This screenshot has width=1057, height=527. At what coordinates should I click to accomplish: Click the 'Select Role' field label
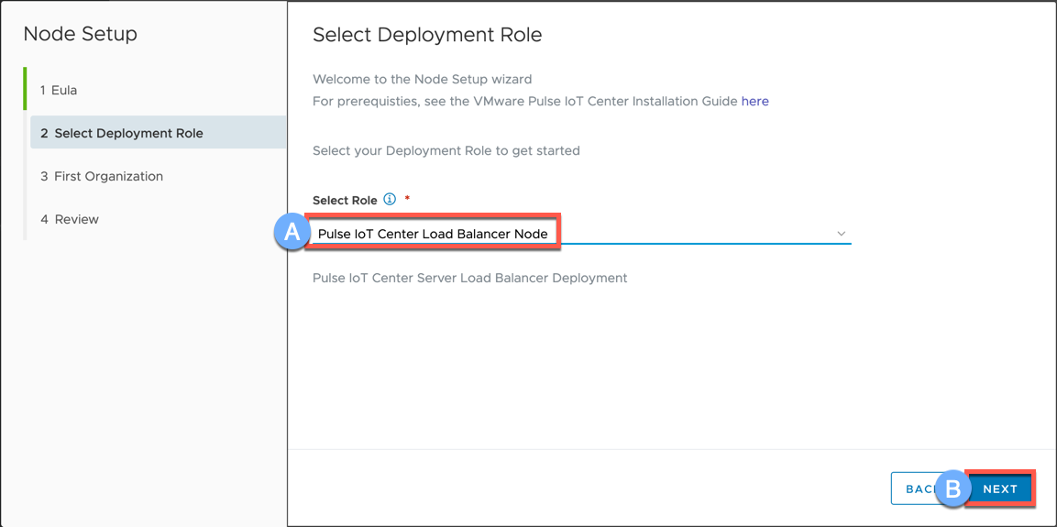pyautogui.click(x=345, y=200)
